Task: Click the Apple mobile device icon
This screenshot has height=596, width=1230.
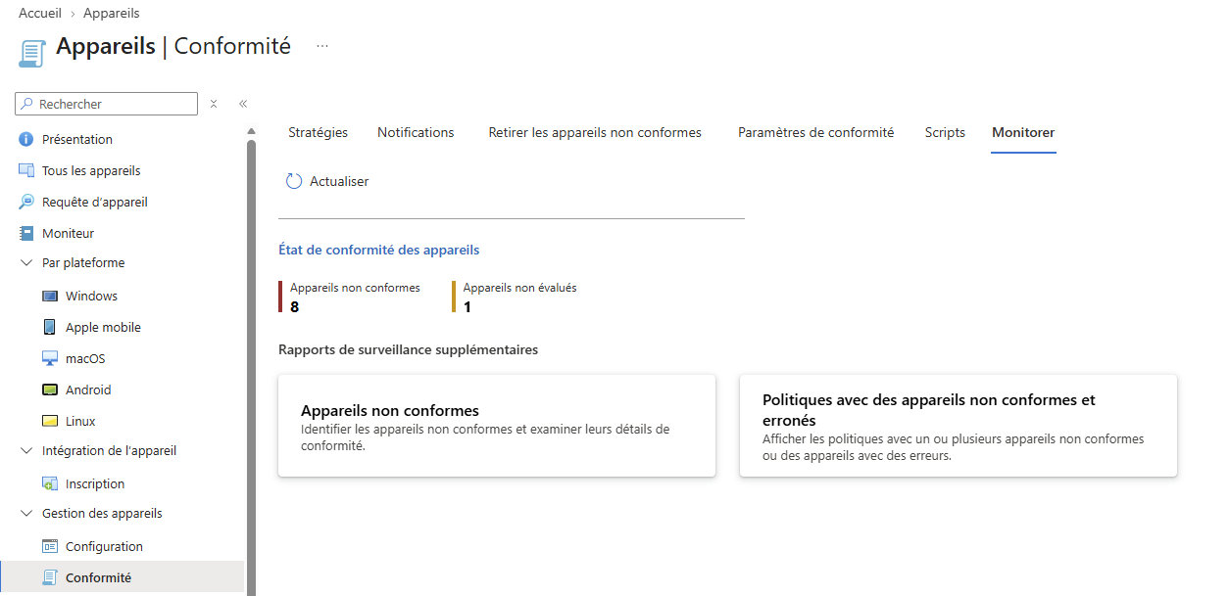Action: 50,327
